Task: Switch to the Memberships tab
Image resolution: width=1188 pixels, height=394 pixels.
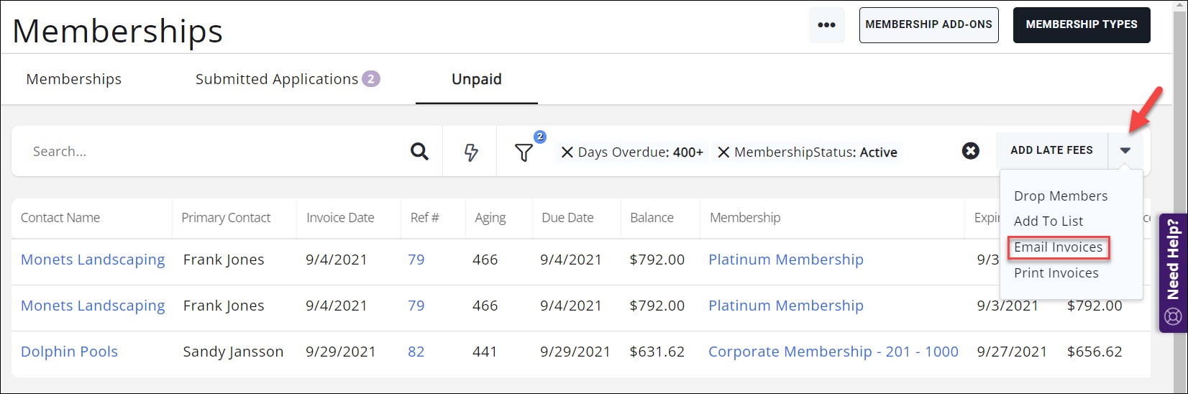Action: (73, 79)
